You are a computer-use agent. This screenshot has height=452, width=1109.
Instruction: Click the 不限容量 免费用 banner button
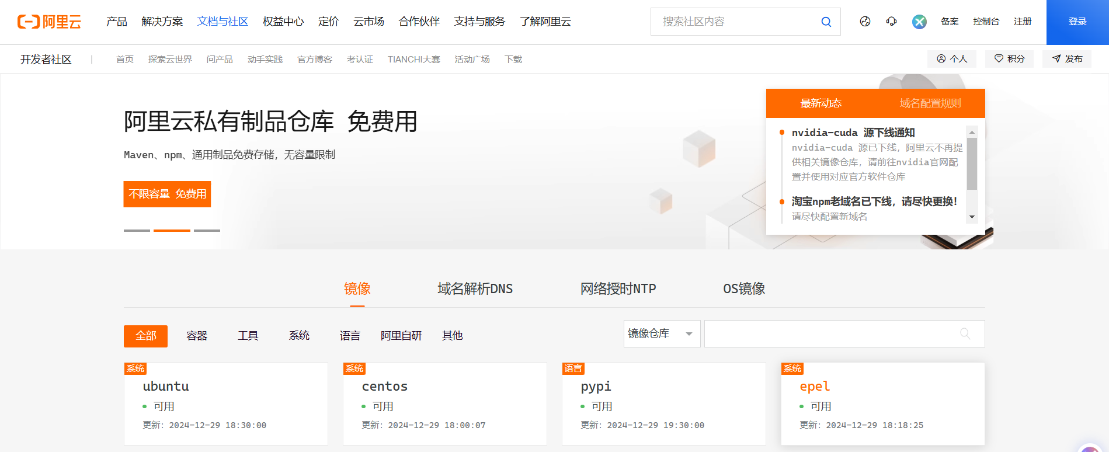pyautogui.click(x=167, y=194)
